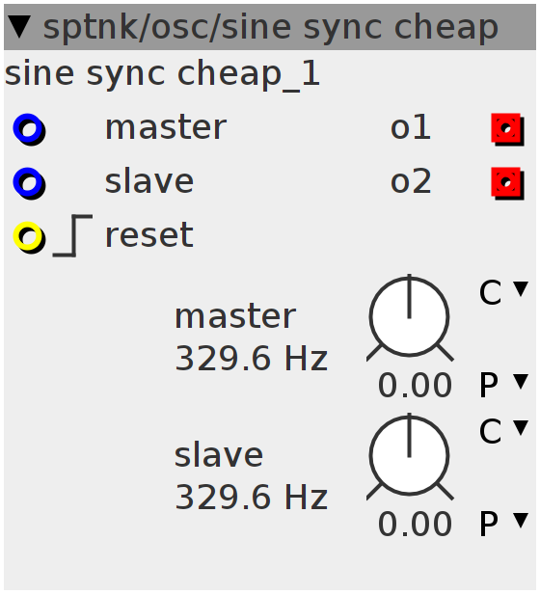Select the instance name sine sync cheap_1
Image resolution: width=540 pixels, height=594 pixels.
[x=162, y=74]
